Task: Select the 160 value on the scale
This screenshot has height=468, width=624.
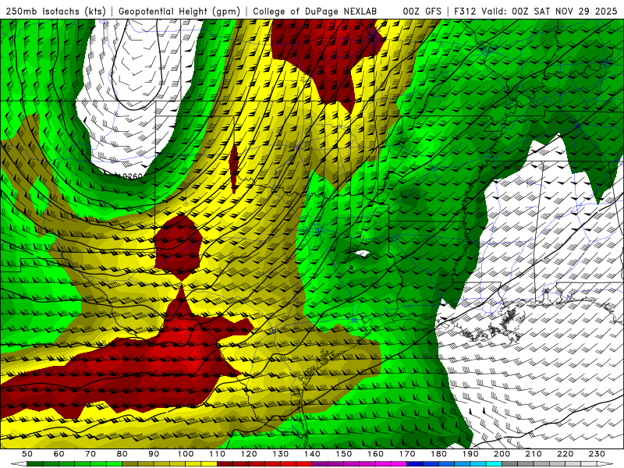Action: pos(375,454)
